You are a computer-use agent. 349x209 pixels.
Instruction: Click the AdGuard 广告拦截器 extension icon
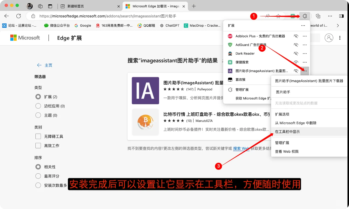click(230, 45)
